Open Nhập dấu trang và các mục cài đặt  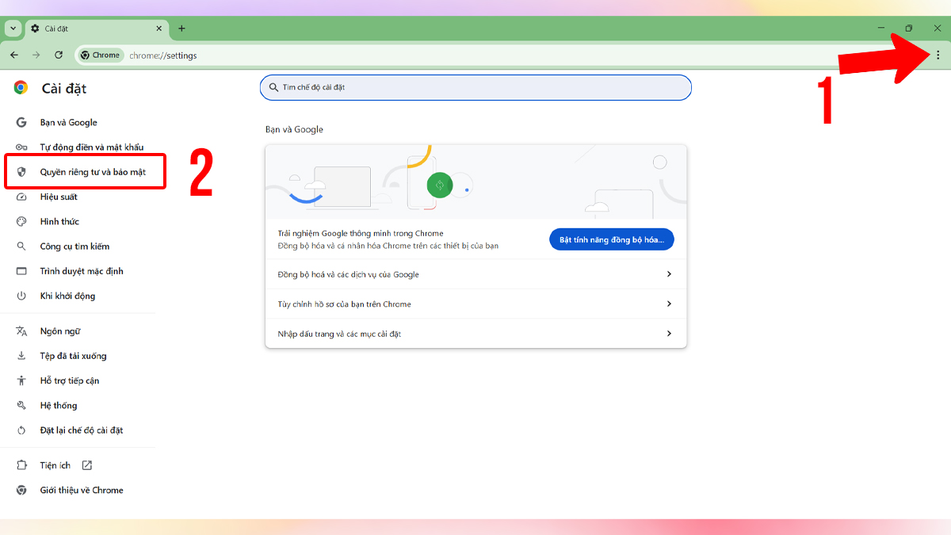(x=475, y=334)
